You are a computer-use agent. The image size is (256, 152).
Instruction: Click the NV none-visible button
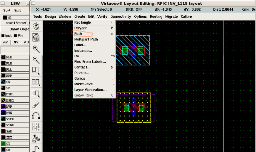click(x=16, y=42)
